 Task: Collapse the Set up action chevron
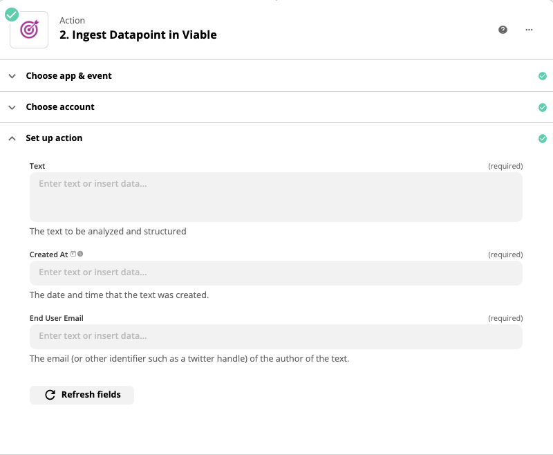click(x=12, y=138)
